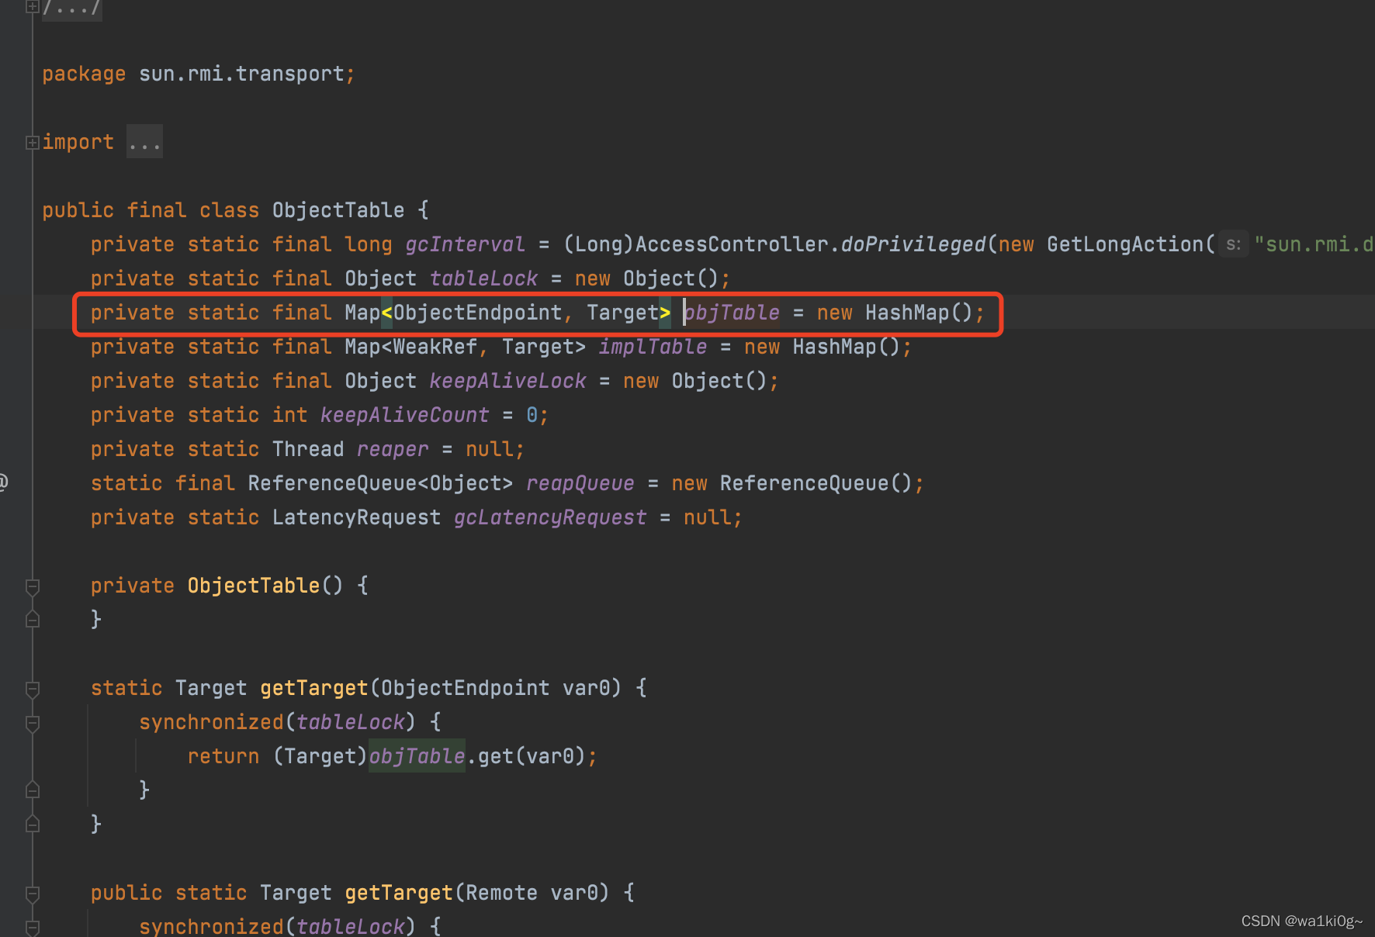The width and height of the screenshot is (1375, 937).
Task: Click the WeakRef type name
Action: coord(435,347)
